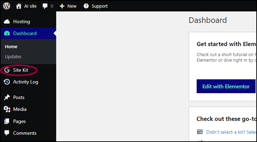Click the plus New icon

(x=62, y=6)
